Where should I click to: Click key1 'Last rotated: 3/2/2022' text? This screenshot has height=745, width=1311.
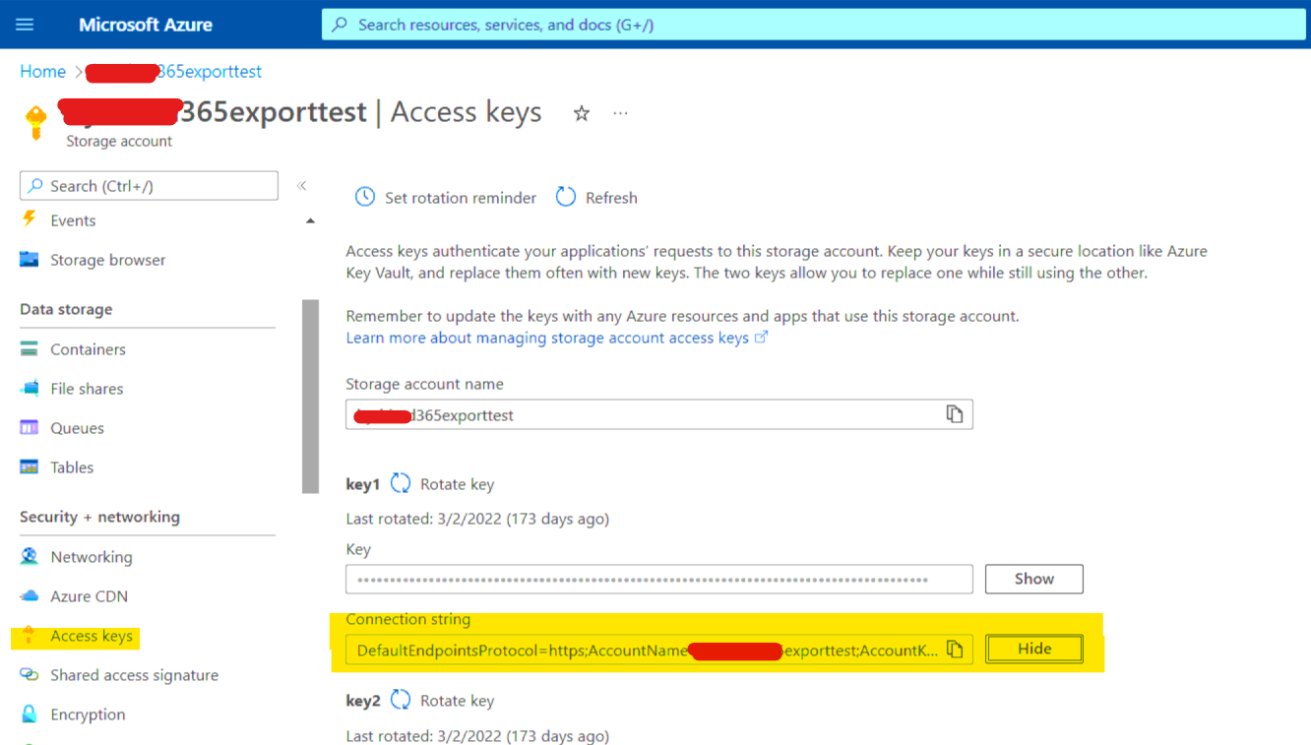477,519
